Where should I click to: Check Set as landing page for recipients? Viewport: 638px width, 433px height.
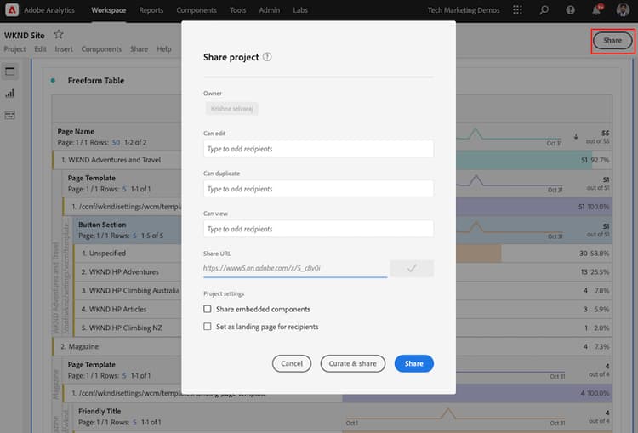pyautogui.click(x=208, y=327)
